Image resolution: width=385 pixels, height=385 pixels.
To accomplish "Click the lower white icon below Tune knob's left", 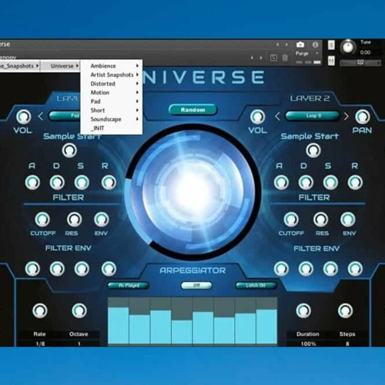I will point(331,61).
